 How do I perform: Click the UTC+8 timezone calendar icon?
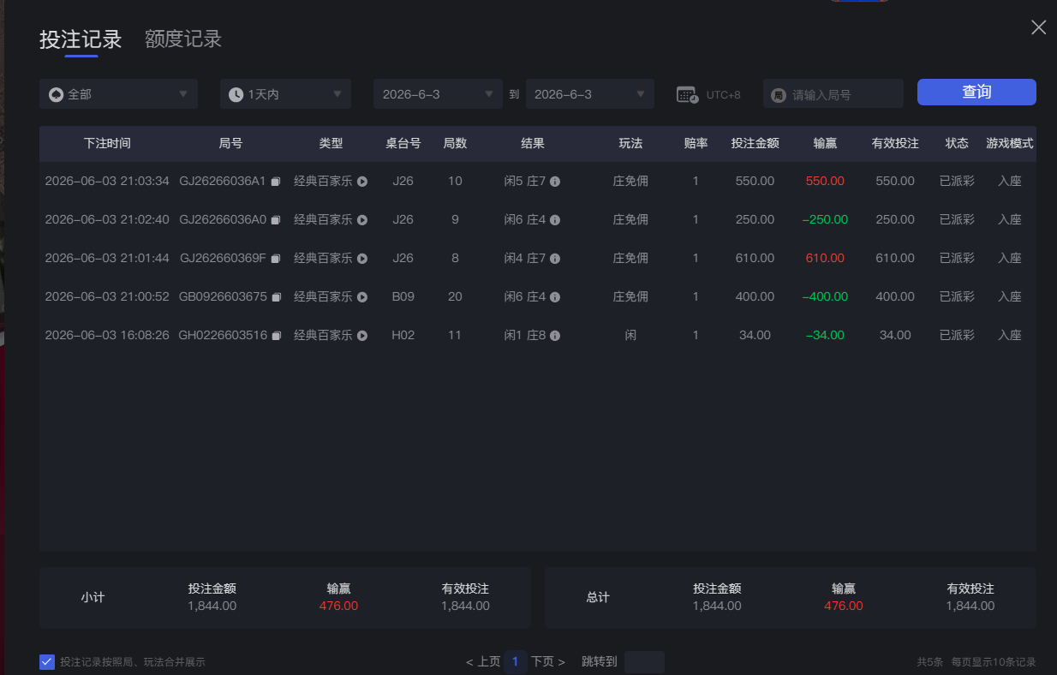687,94
